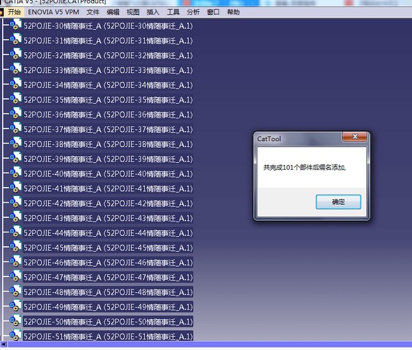This screenshot has height=350, width=412.
Task: Open the 工具 menu
Action: tap(173, 12)
